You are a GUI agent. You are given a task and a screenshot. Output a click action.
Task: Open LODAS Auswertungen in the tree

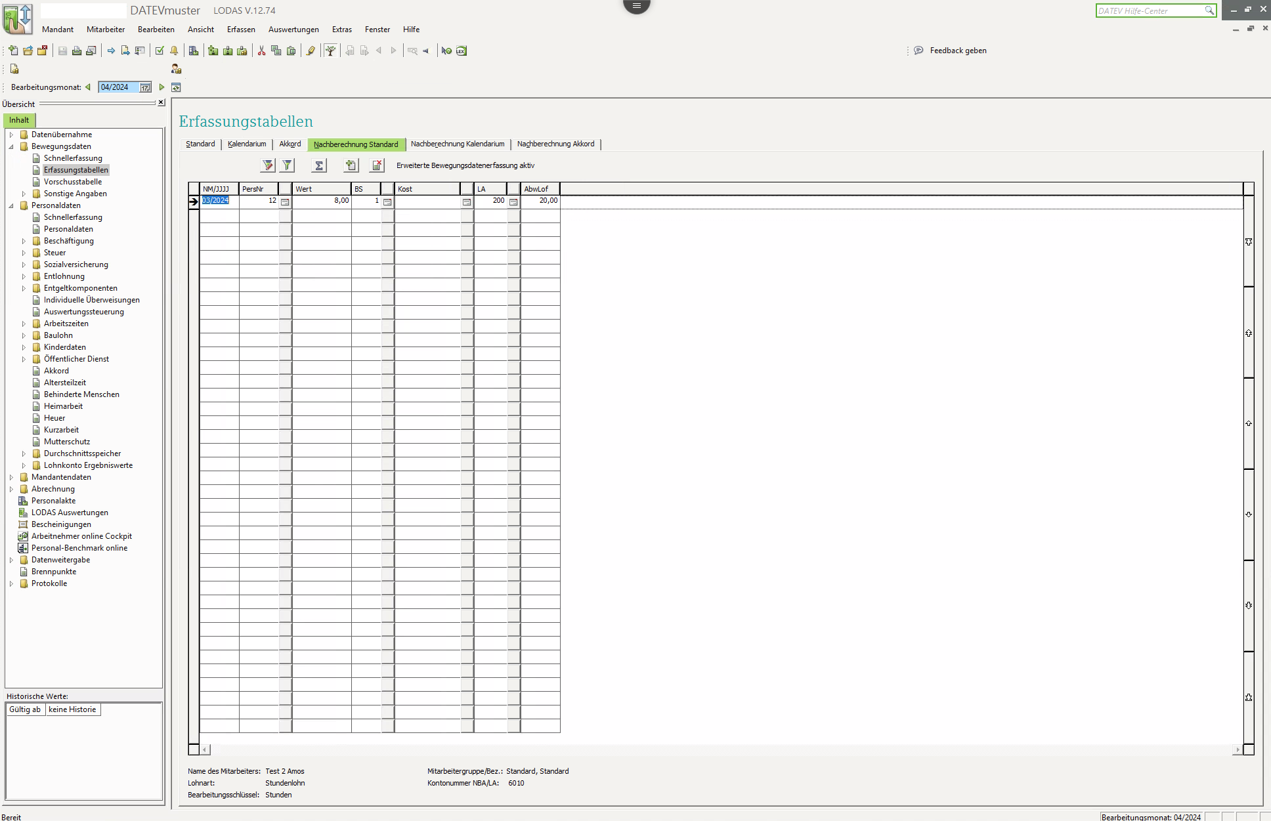70,513
